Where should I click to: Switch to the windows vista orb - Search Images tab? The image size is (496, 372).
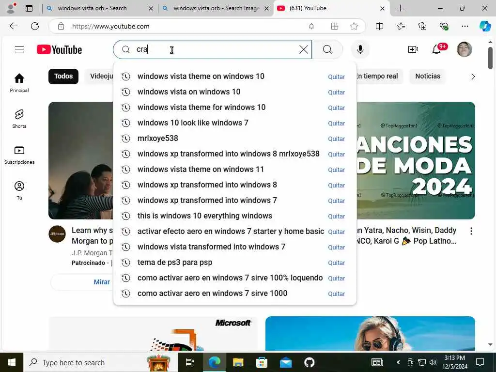[217, 8]
